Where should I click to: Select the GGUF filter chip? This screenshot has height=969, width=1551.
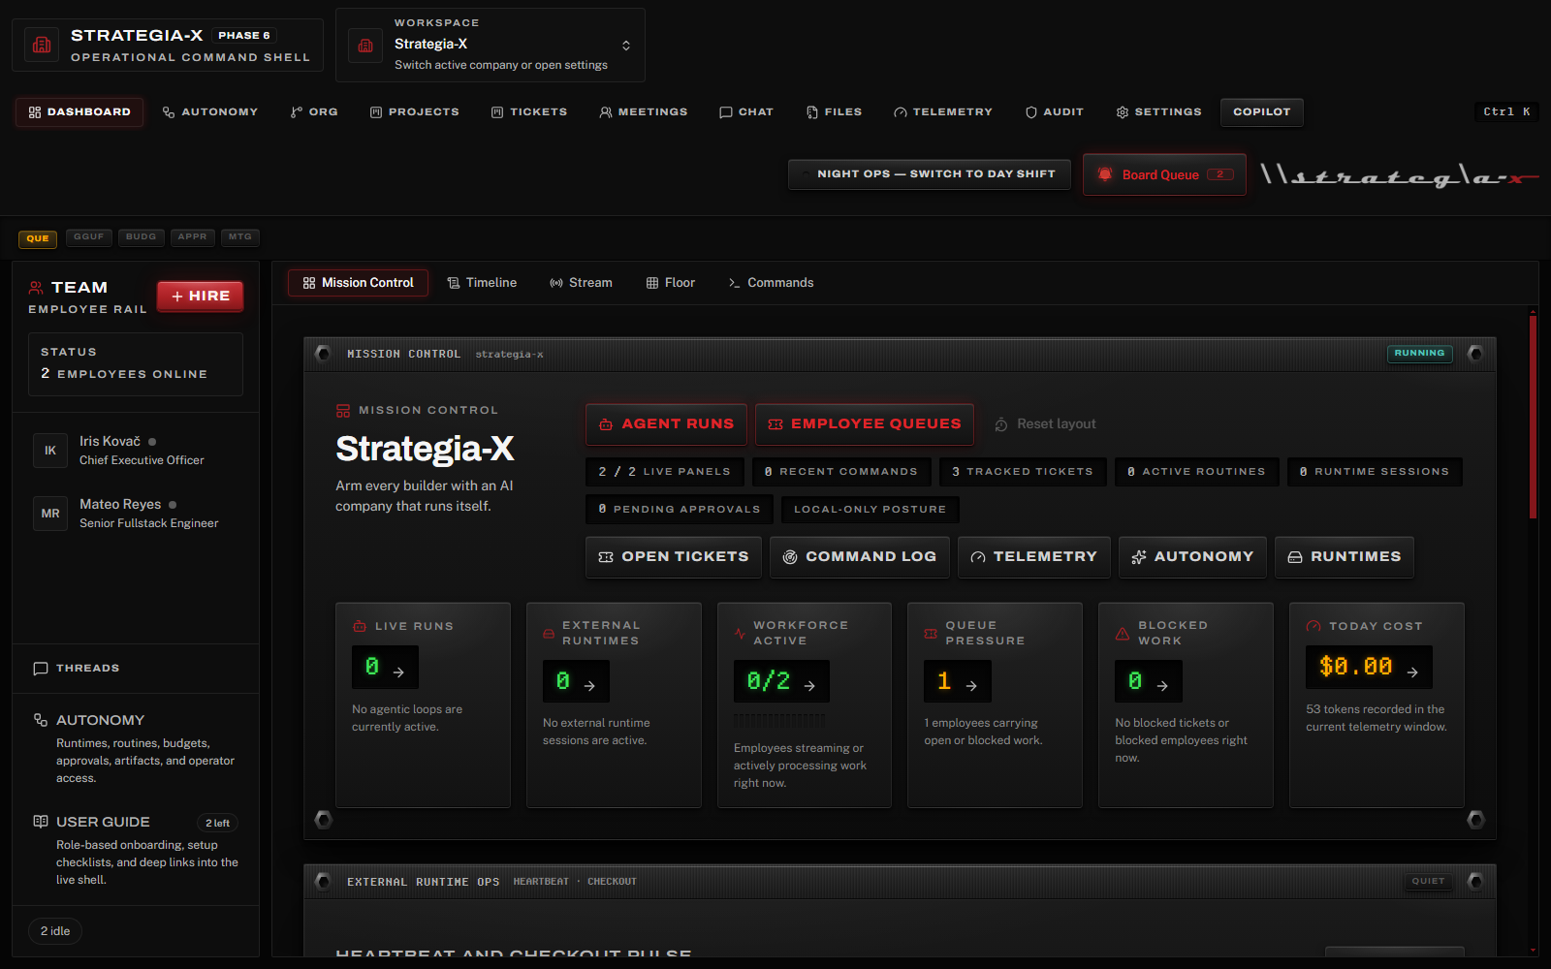tap(88, 237)
